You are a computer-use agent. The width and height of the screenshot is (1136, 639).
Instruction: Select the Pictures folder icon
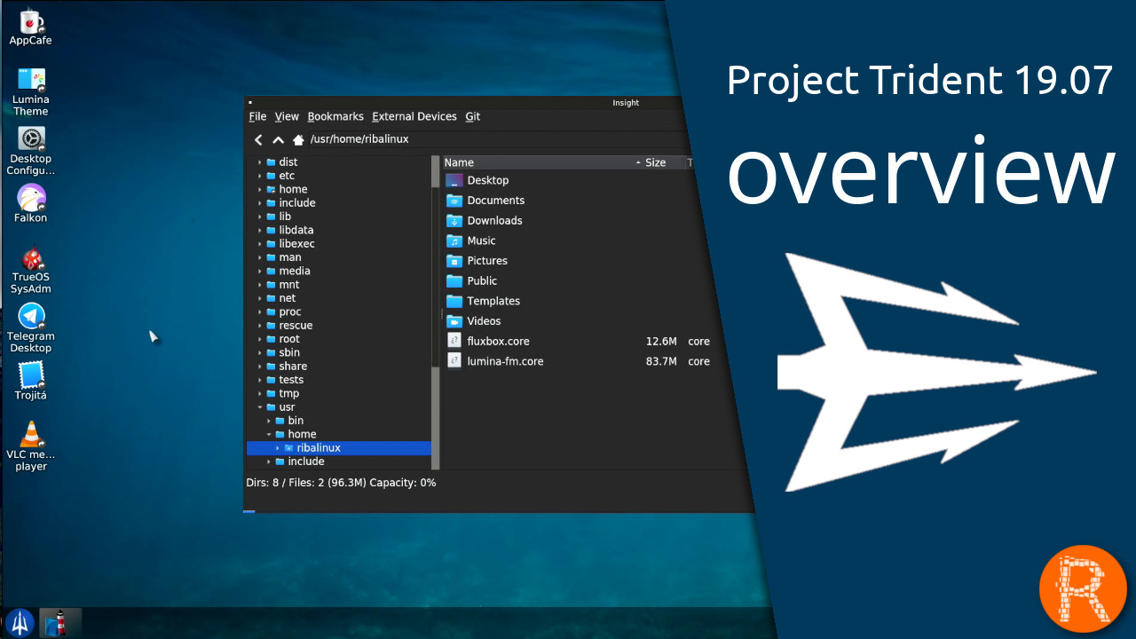point(454,261)
